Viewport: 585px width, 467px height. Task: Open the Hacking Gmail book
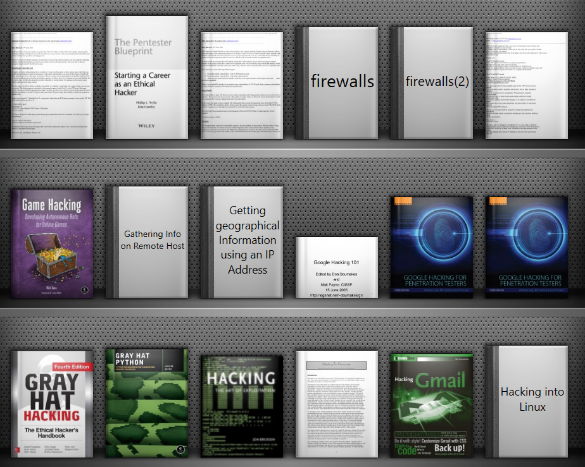[432, 406]
